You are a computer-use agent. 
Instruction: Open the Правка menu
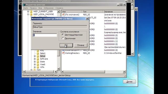tap(33, 8)
